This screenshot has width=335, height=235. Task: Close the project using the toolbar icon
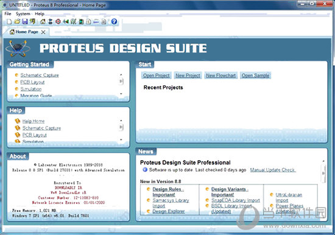32,21
